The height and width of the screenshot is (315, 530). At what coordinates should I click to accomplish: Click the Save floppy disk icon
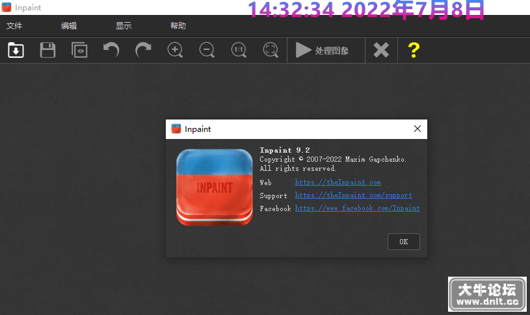(x=47, y=50)
